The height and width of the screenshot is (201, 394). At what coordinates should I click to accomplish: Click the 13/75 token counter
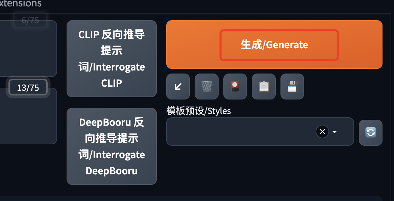pos(28,87)
